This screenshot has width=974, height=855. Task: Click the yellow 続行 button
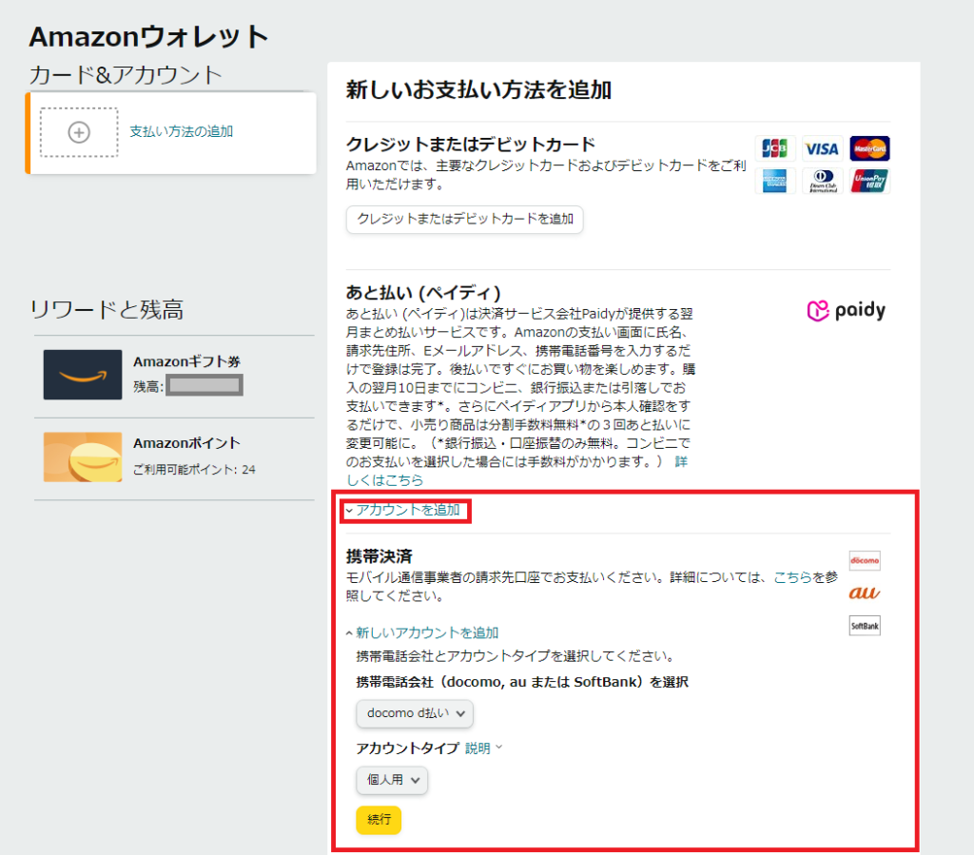coord(379,820)
